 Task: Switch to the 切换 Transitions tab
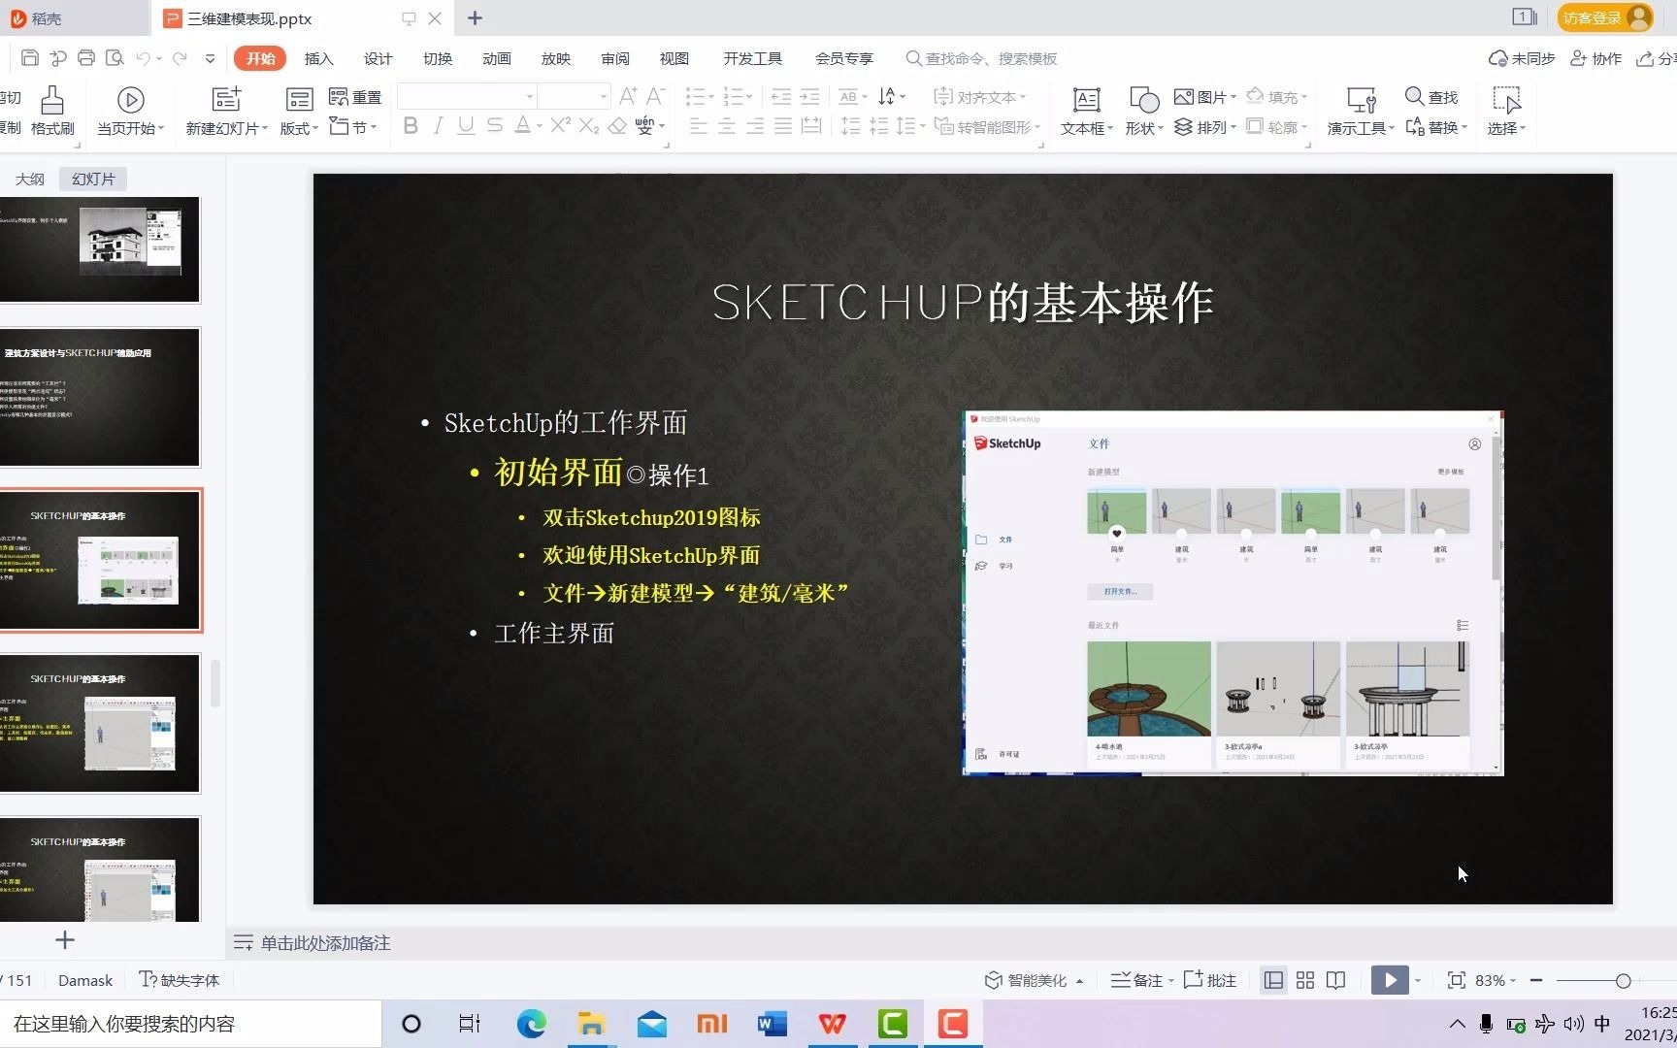pyautogui.click(x=438, y=58)
